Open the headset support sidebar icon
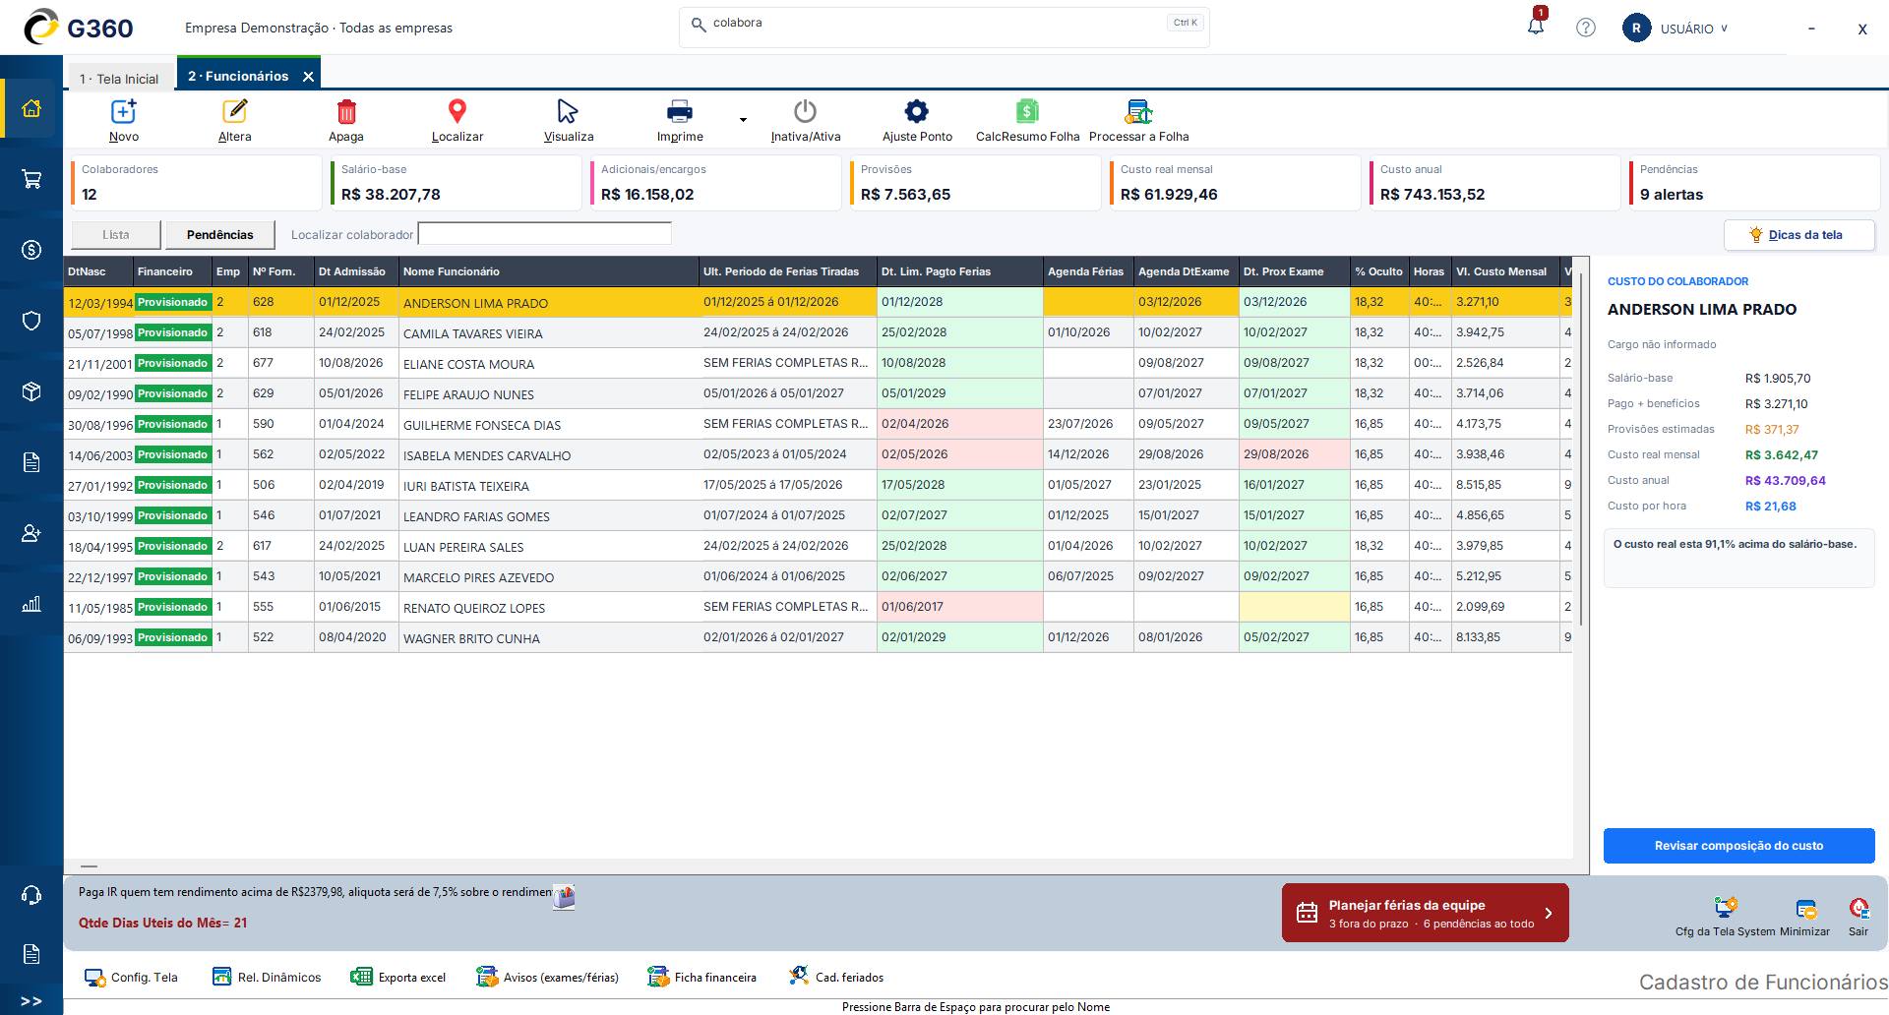This screenshot has height=1015, width=1889. pyautogui.click(x=31, y=895)
